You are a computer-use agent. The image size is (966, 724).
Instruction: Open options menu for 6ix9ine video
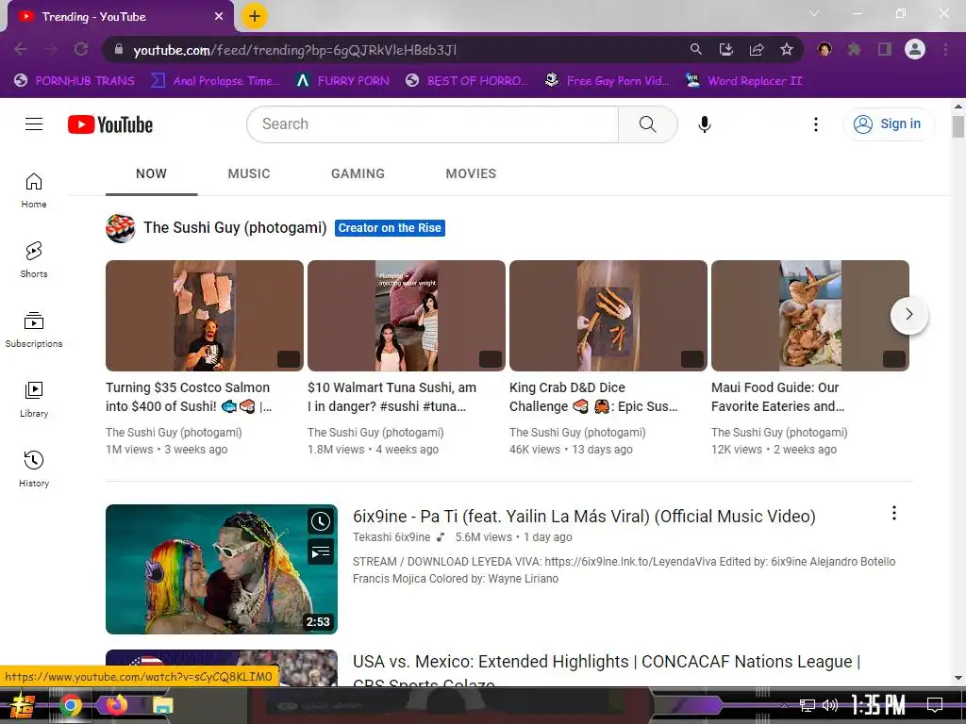(894, 514)
